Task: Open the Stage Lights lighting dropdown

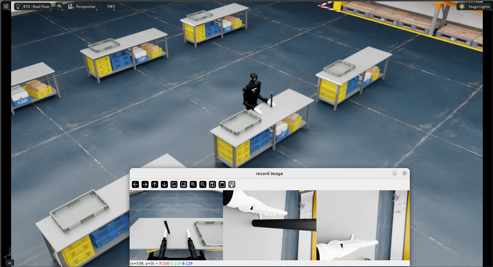Action: (x=474, y=6)
